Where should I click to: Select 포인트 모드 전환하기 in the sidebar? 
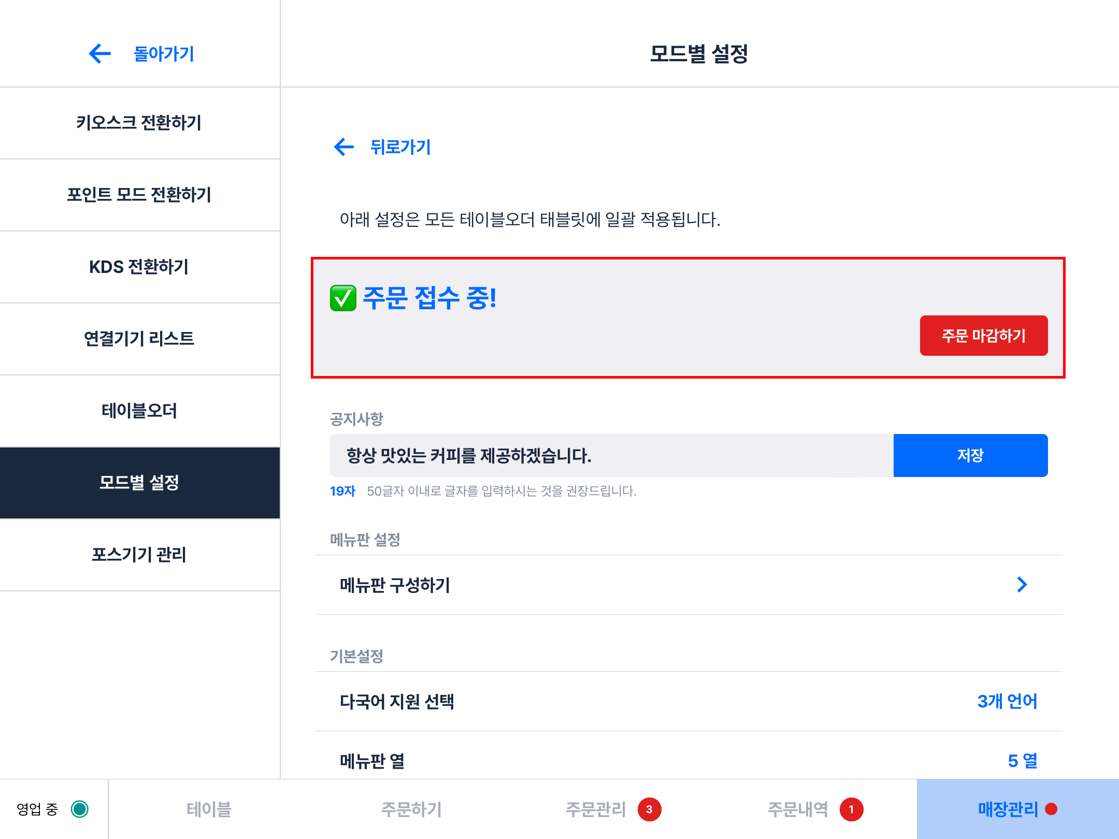139,195
